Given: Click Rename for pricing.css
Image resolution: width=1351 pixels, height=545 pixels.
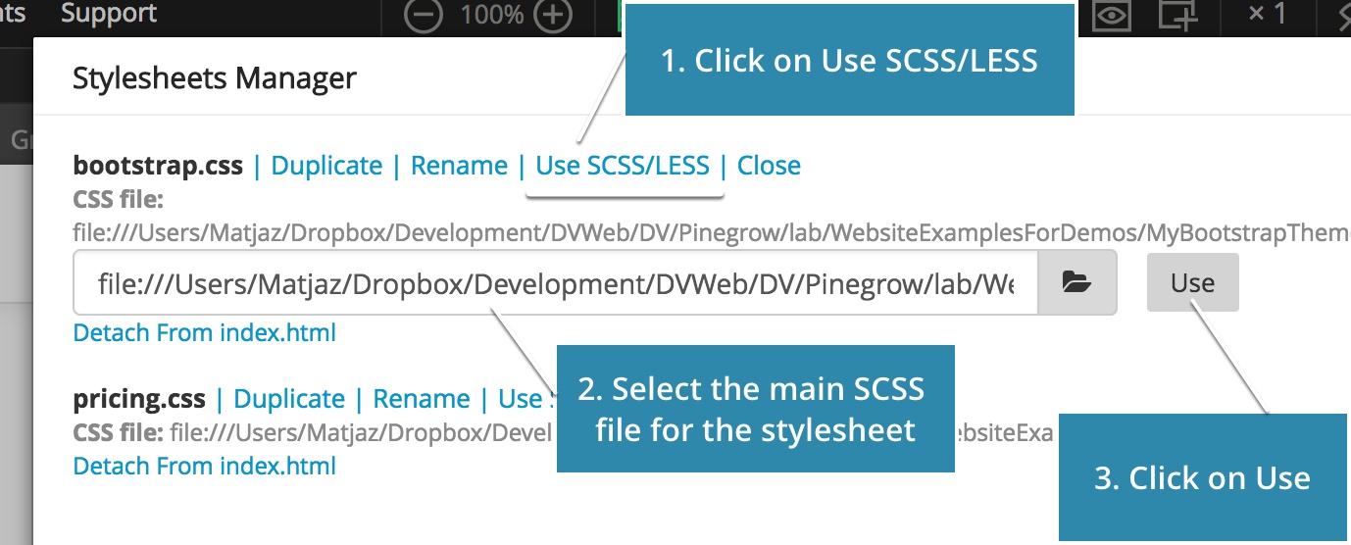Looking at the screenshot, I should tap(422, 399).
